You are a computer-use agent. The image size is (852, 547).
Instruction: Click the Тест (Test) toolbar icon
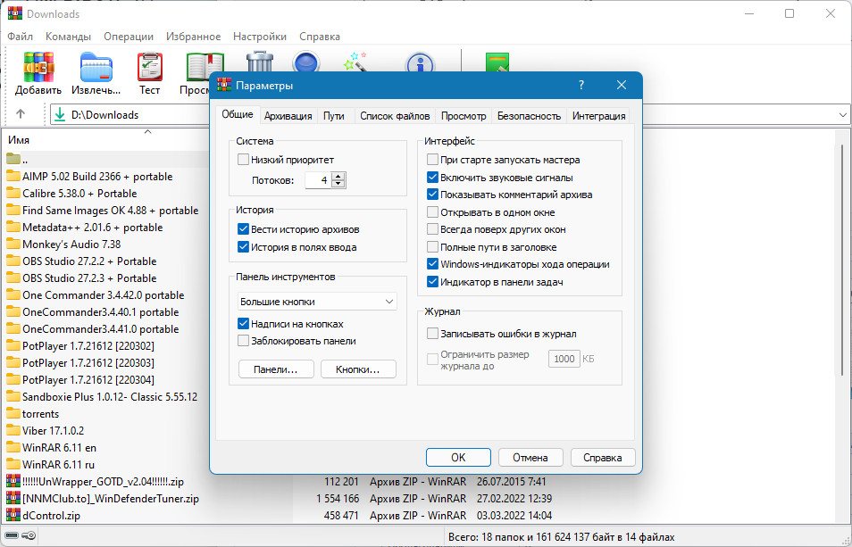point(149,71)
